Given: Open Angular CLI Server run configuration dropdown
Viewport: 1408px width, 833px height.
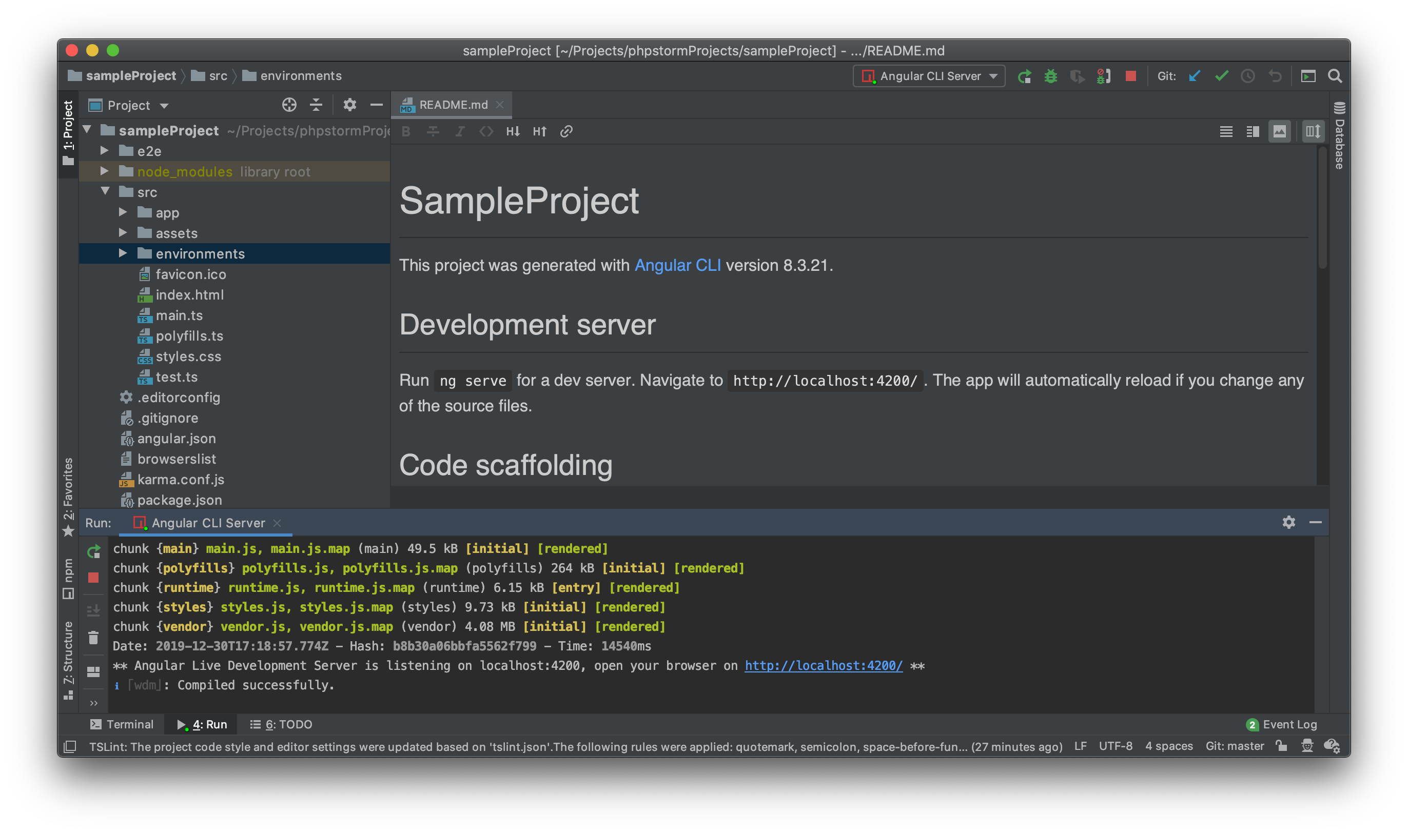Looking at the screenshot, I should 930,76.
